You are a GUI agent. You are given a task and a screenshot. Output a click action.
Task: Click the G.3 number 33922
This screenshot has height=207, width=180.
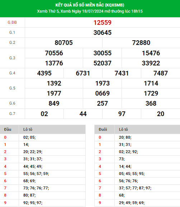click(151, 63)
